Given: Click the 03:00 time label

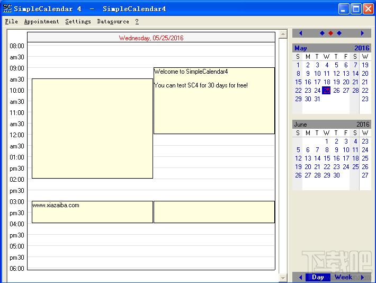Looking at the screenshot, I should [x=17, y=201].
